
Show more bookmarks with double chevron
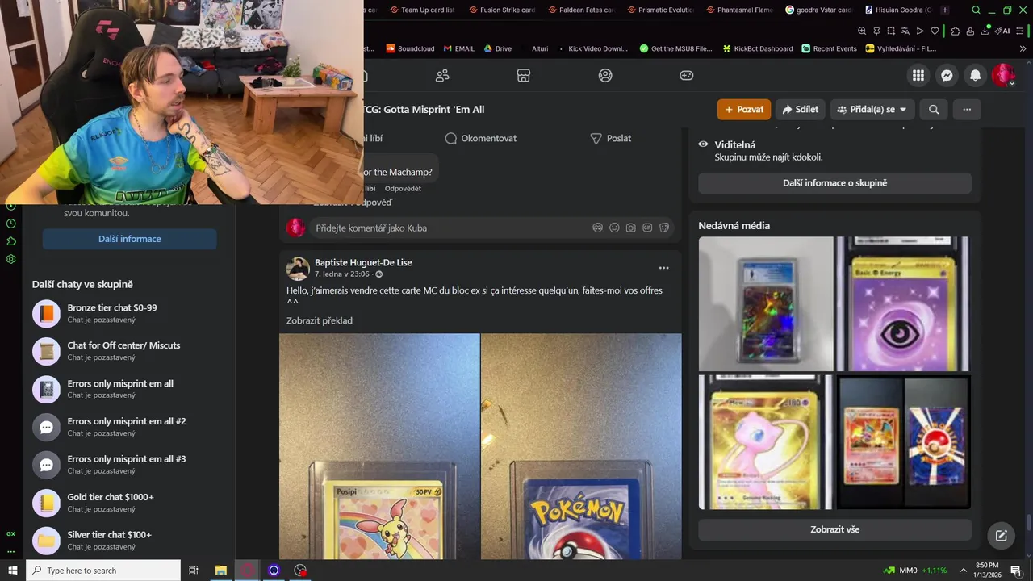[1023, 48]
